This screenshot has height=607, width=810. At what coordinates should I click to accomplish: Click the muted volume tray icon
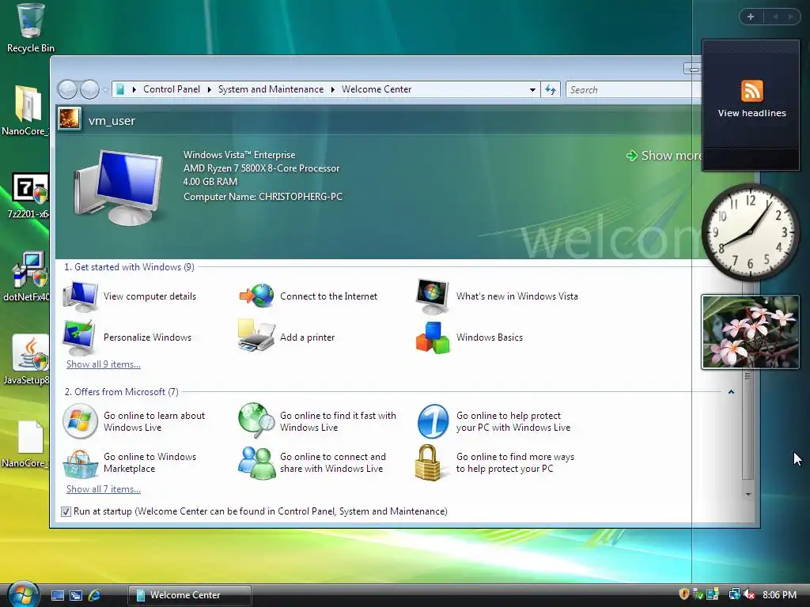749,594
